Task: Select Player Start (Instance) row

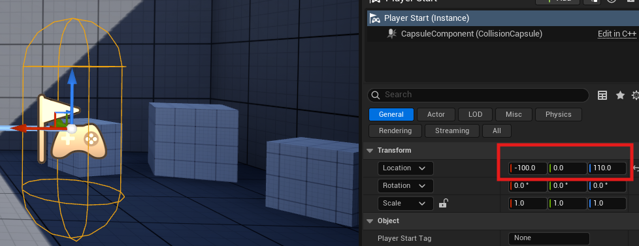Action: click(x=503, y=18)
